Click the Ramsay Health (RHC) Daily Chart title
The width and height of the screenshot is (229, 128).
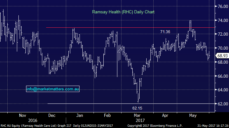click(x=123, y=12)
